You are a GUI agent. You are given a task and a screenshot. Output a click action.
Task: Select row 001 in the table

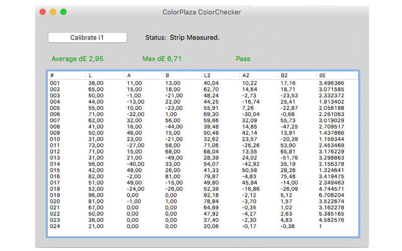point(203,83)
